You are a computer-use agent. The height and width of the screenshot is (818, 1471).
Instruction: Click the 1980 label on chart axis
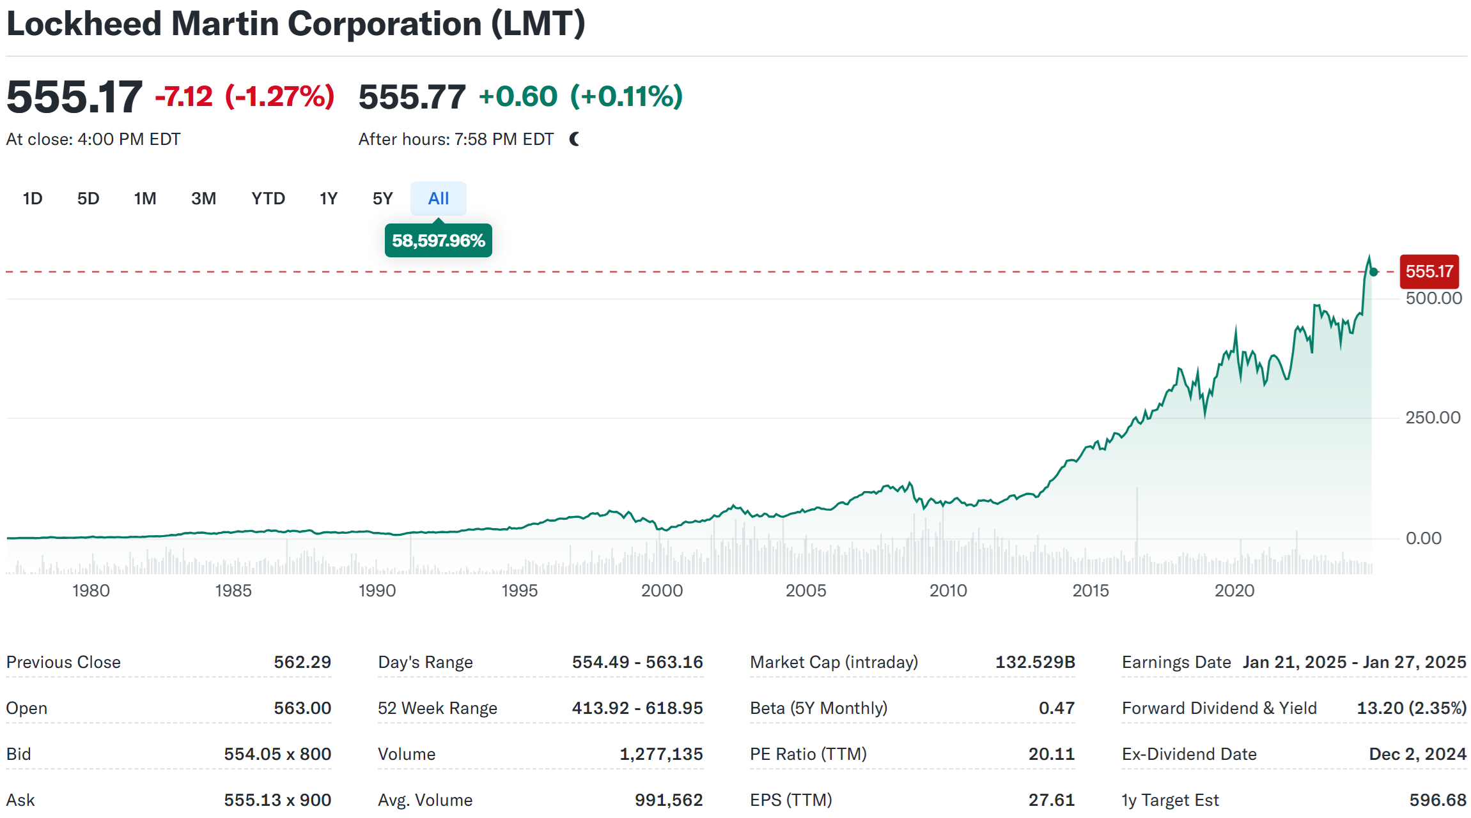(x=91, y=591)
